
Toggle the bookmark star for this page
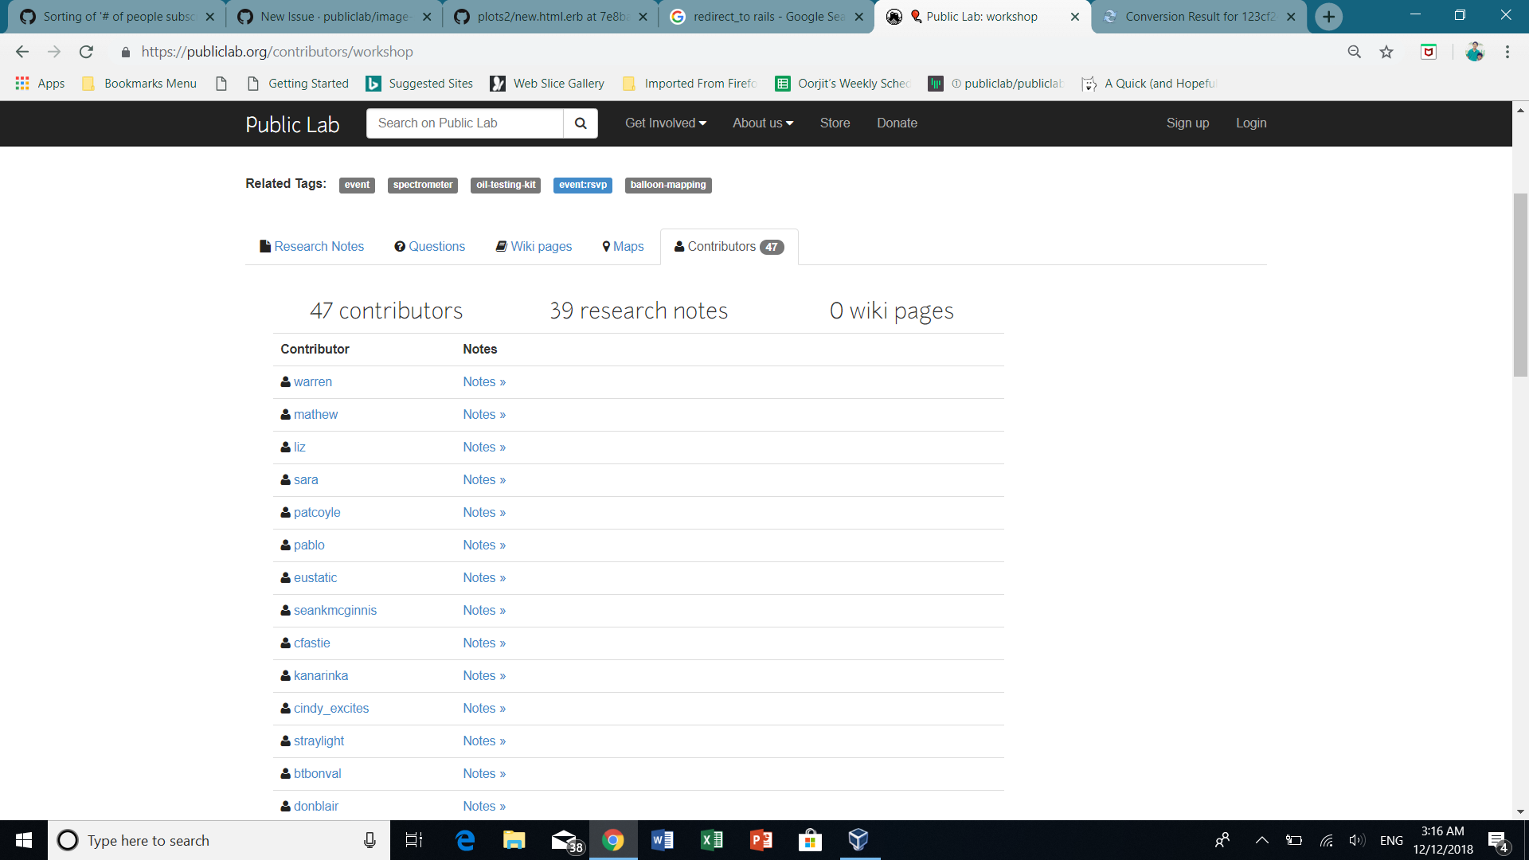pos(1387,52)
